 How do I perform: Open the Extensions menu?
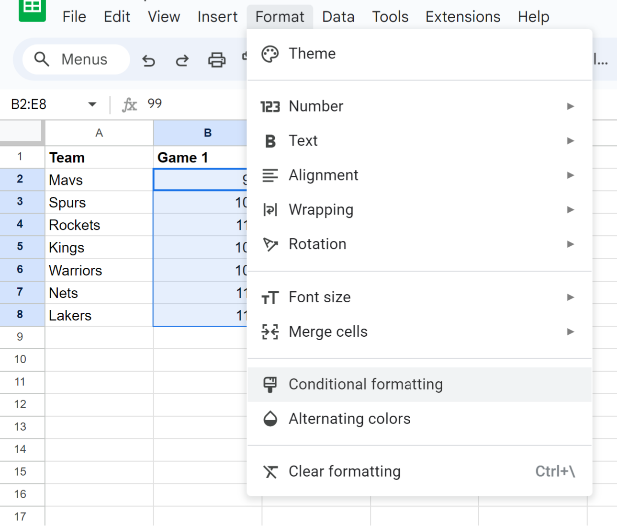(x=463, y=17)
